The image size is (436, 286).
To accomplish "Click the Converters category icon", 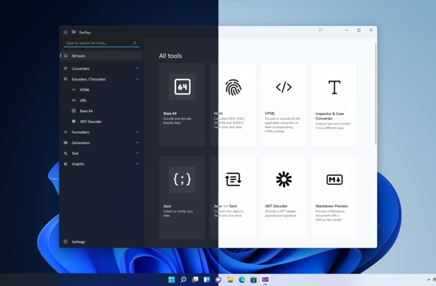I will pyautogui.click(x=66, y=68).
